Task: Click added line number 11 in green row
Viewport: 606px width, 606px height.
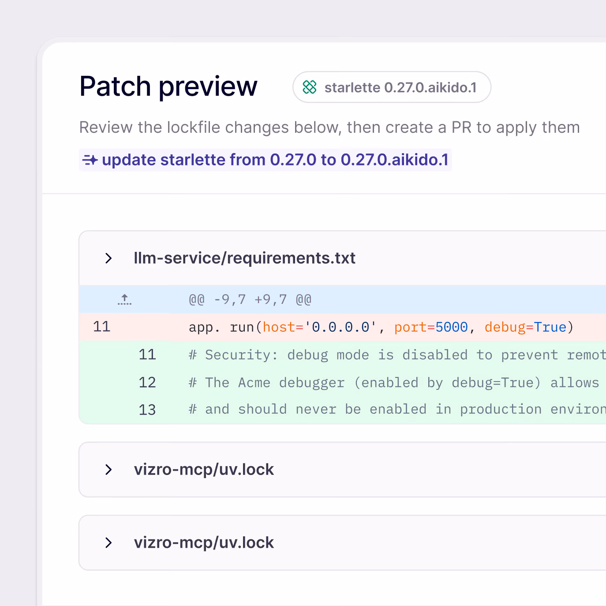Action: pyautogui.click(x=147, y=355)
